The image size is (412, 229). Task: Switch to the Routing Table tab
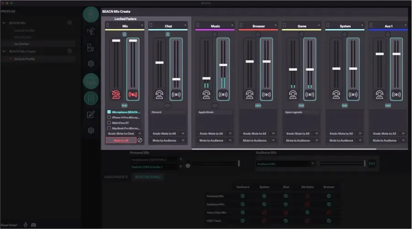click(148, 177)
